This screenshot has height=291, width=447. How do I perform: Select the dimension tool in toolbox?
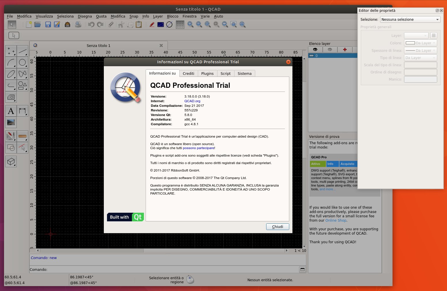22,111
